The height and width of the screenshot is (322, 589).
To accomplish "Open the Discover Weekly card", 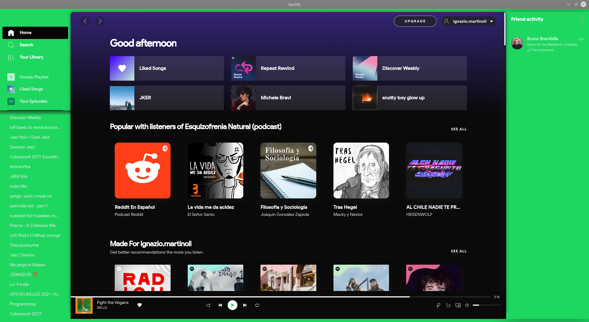I will 410,68.
